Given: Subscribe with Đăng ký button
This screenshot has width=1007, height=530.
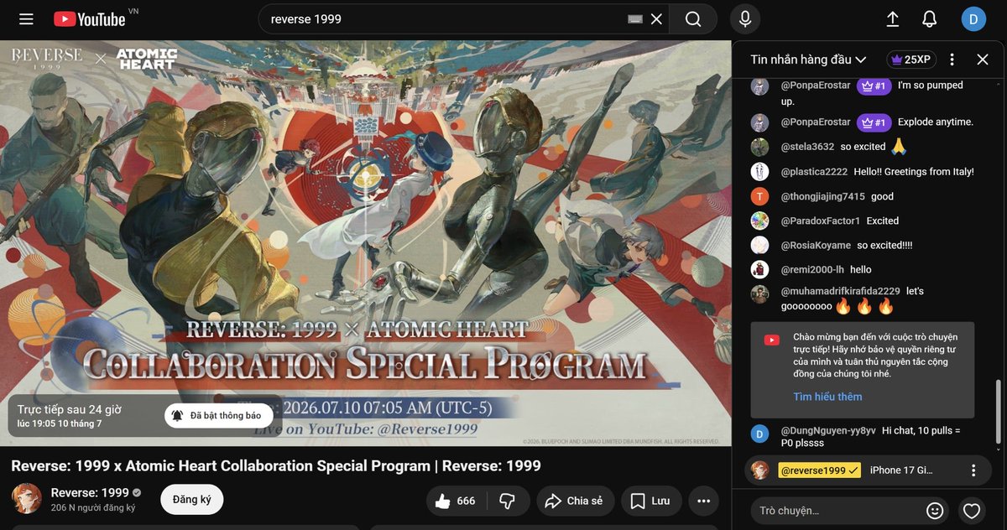Looking at the screenshot, I should click(191, 500).
